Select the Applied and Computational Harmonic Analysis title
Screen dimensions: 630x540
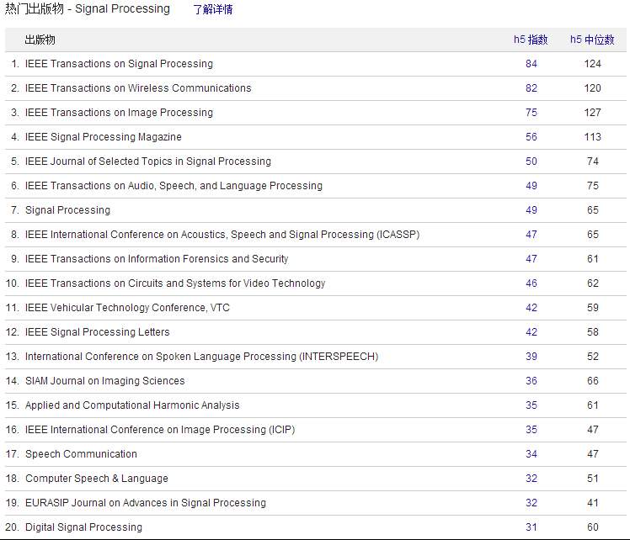point(132,405)
